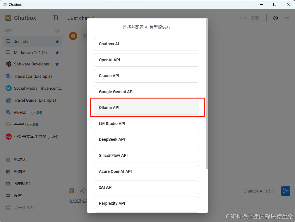Click the Chatbox logo in sidebar
Image resolution: width=295 pixels, height=222 pixels.
(8, 18)
